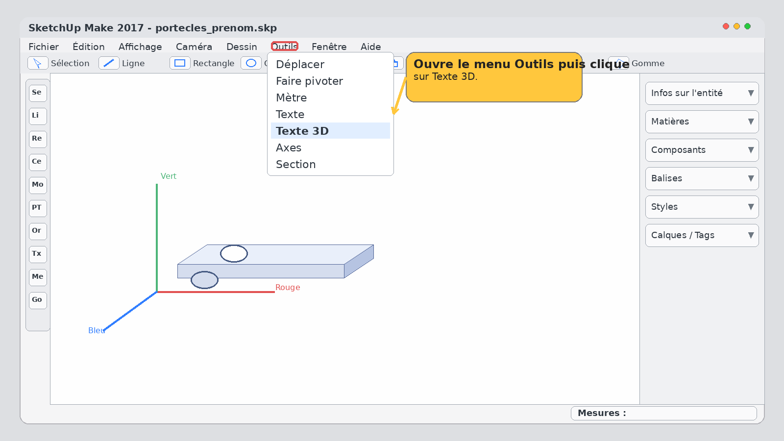
Task: Open the Caméra menu
Action: tap(194, 47)
